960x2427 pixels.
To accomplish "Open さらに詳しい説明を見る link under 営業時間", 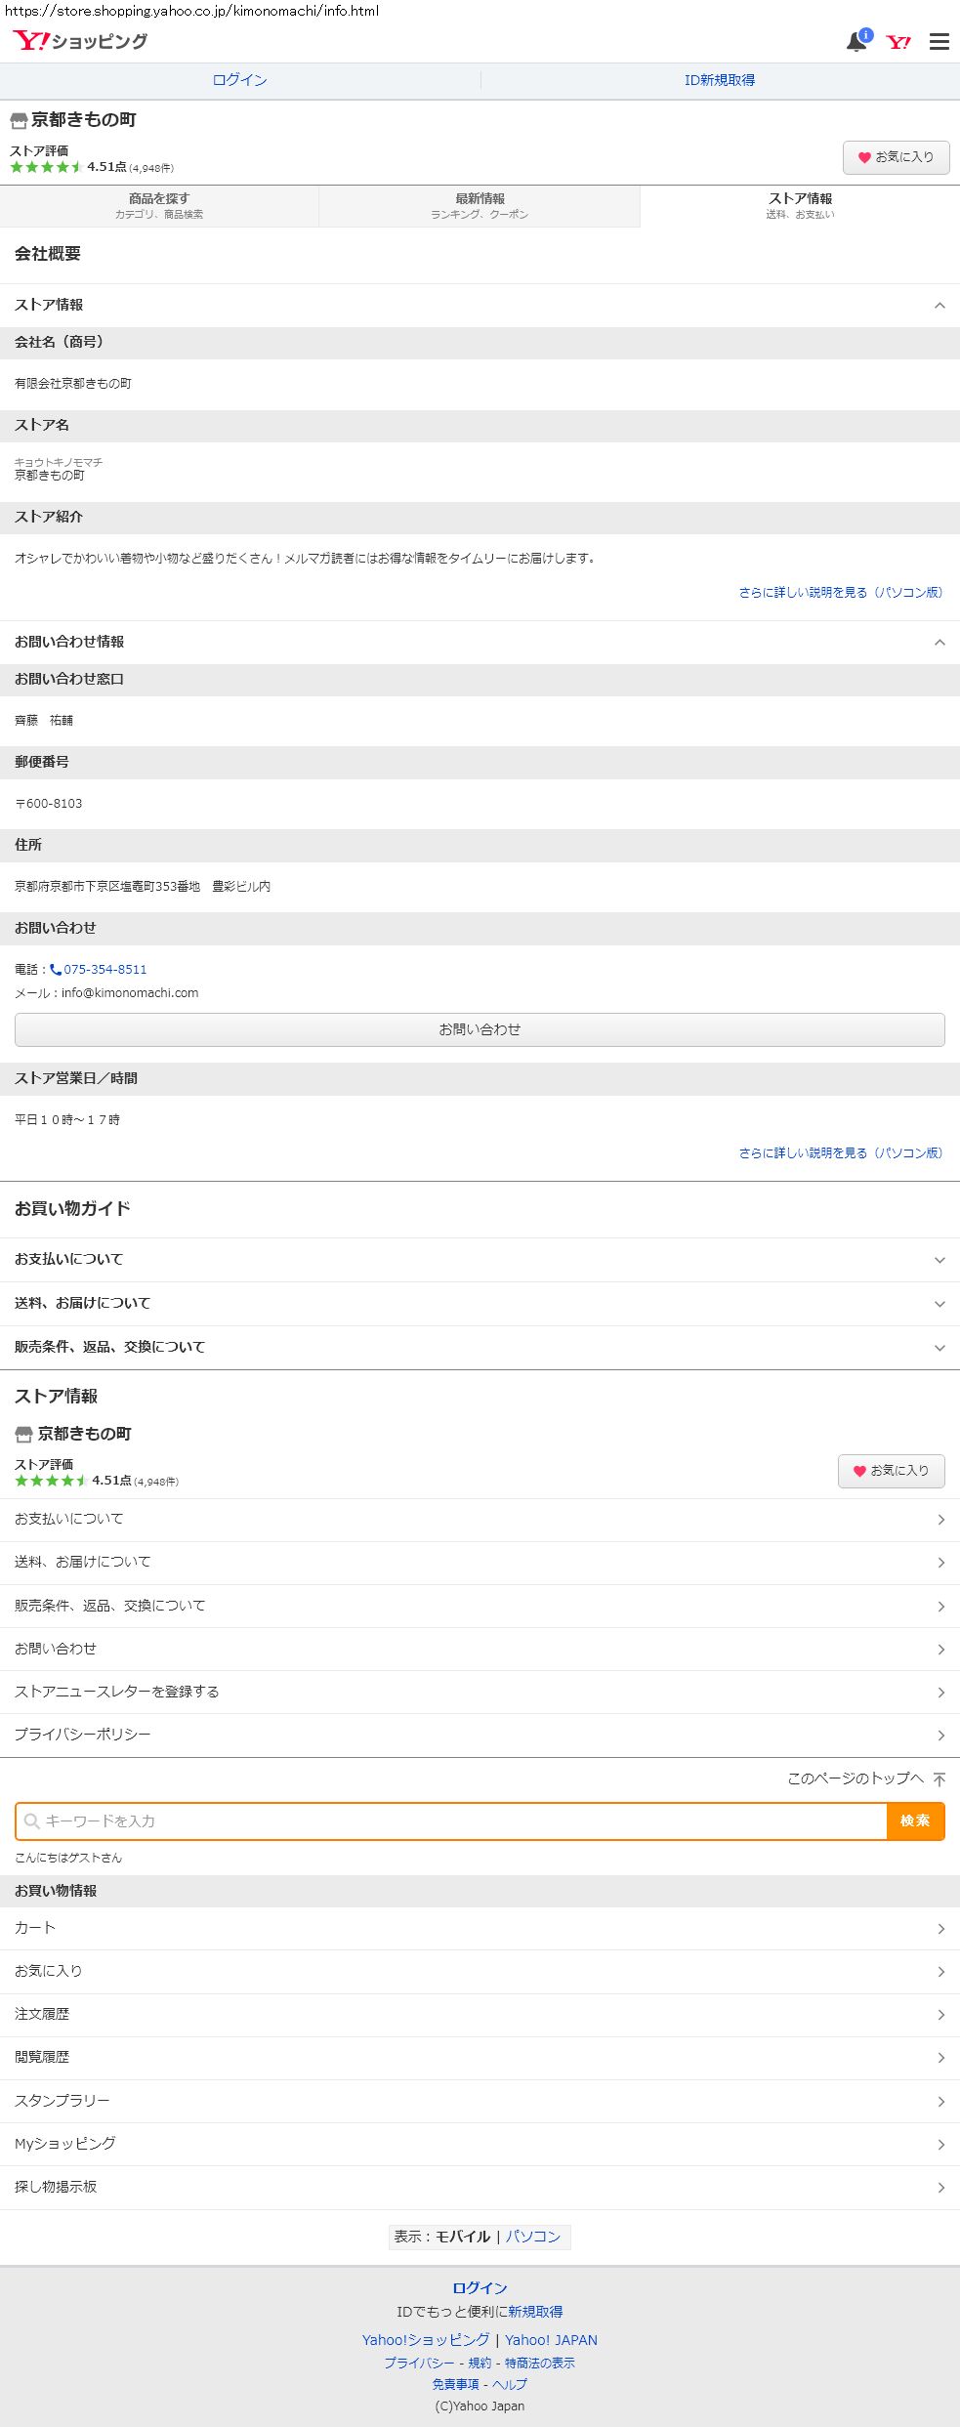I will tap(841, 1153).
